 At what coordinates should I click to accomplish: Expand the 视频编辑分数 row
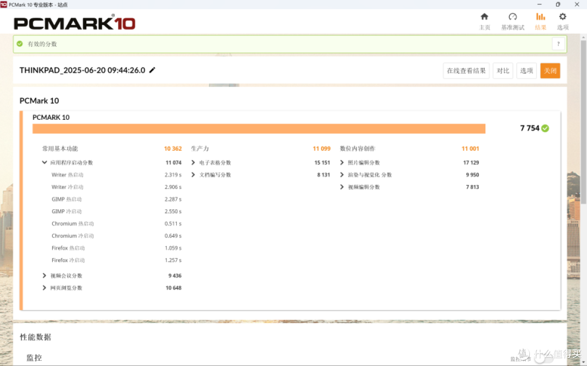coord(342,187)
